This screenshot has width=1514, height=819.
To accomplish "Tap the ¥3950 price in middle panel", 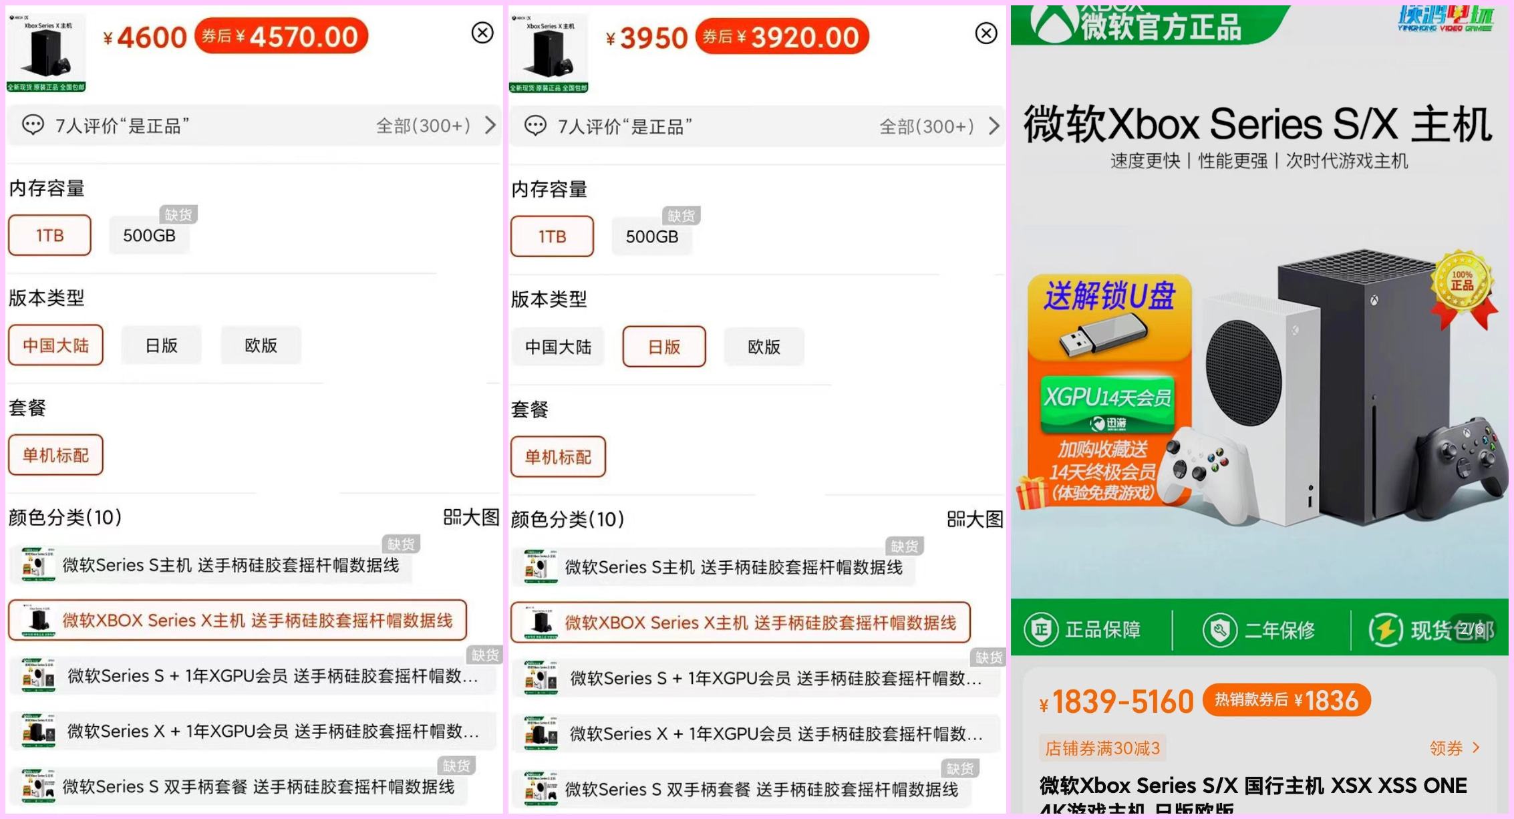I will point(647,38).
